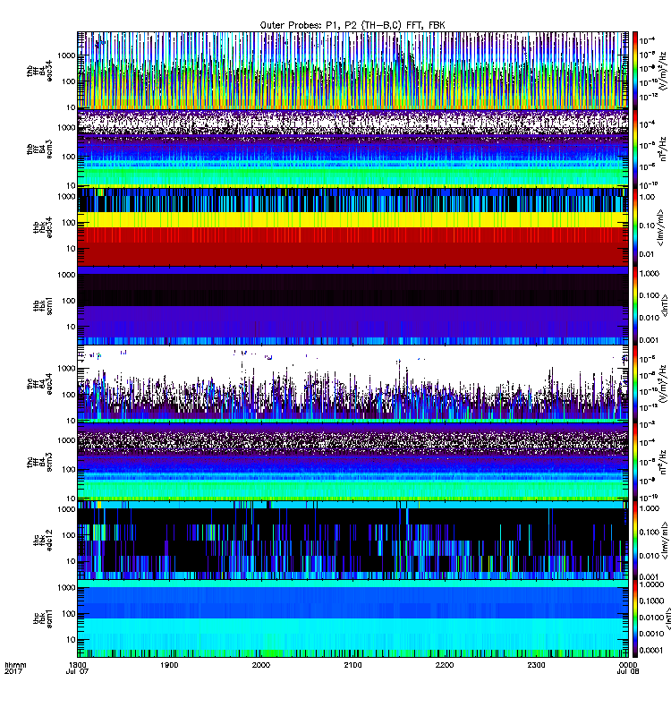
Task: Click the top (V/m)²/Hz color bar
Action: (634, 70)
